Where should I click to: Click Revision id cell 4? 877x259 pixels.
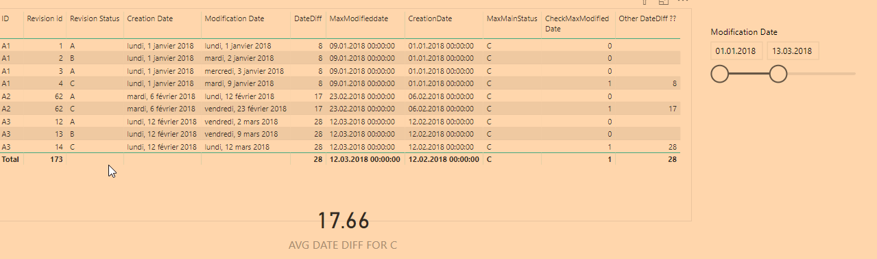pyautogui.click(x=60, y=84)
